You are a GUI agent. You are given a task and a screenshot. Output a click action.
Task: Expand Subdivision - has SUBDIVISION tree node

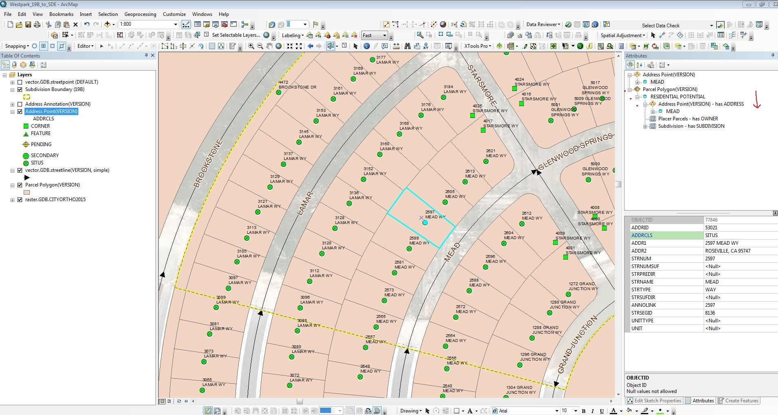point(645,126)
